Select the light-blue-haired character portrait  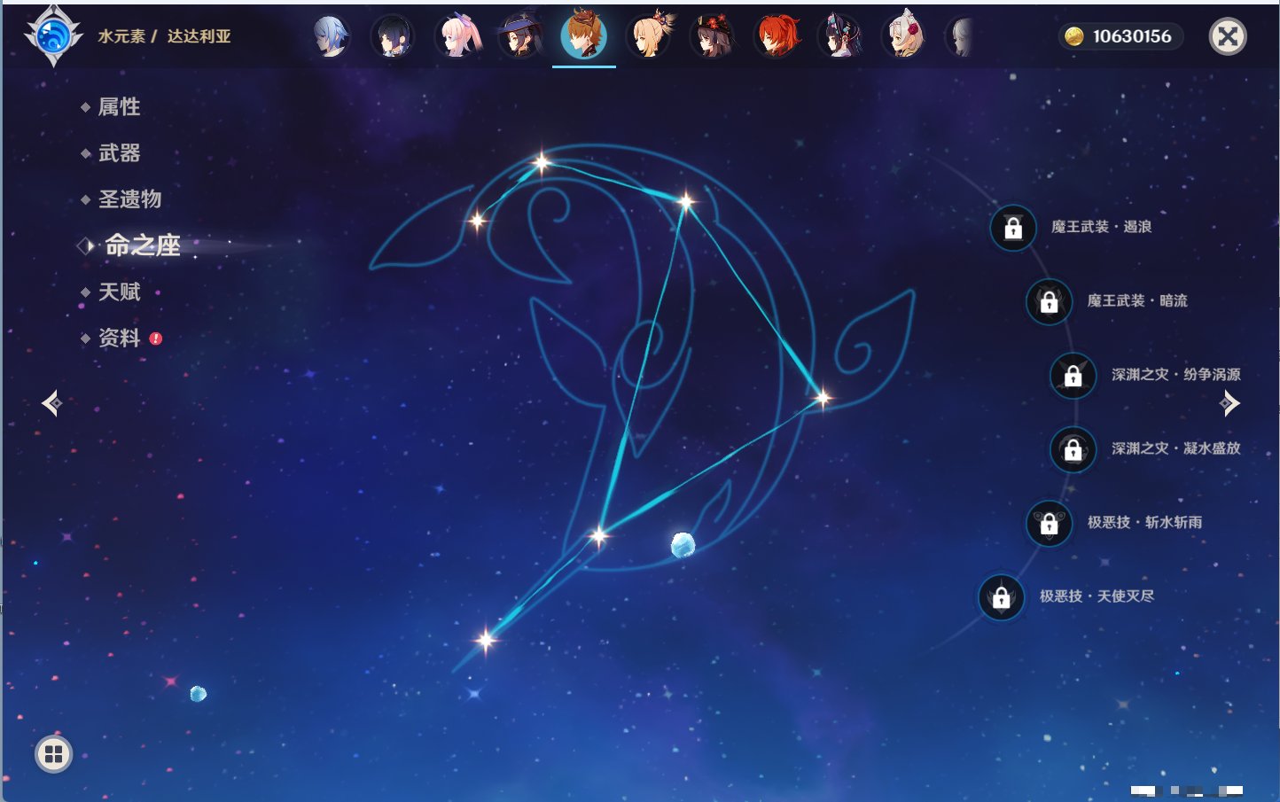click(x=330, y=37)
